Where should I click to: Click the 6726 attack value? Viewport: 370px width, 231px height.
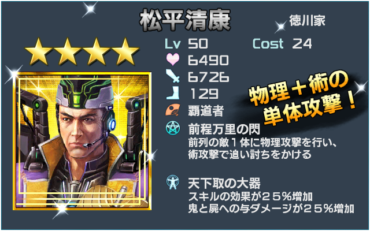click(208, 77)
